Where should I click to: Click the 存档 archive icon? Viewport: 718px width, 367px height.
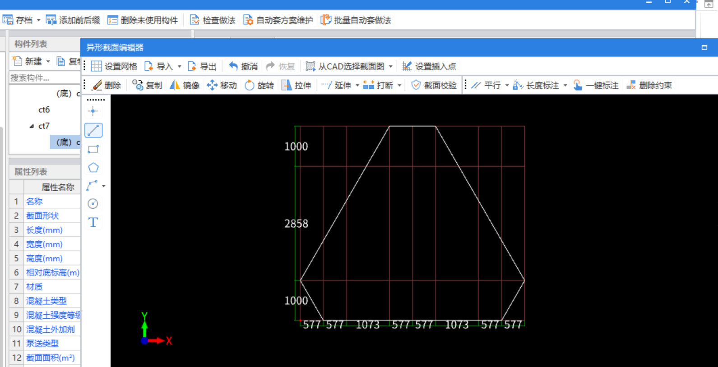click(8, 20)
